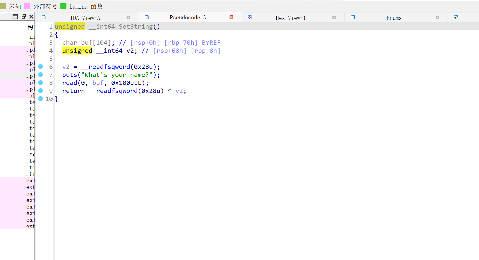Switch to the Hex View-1 tab

[290, 18]
